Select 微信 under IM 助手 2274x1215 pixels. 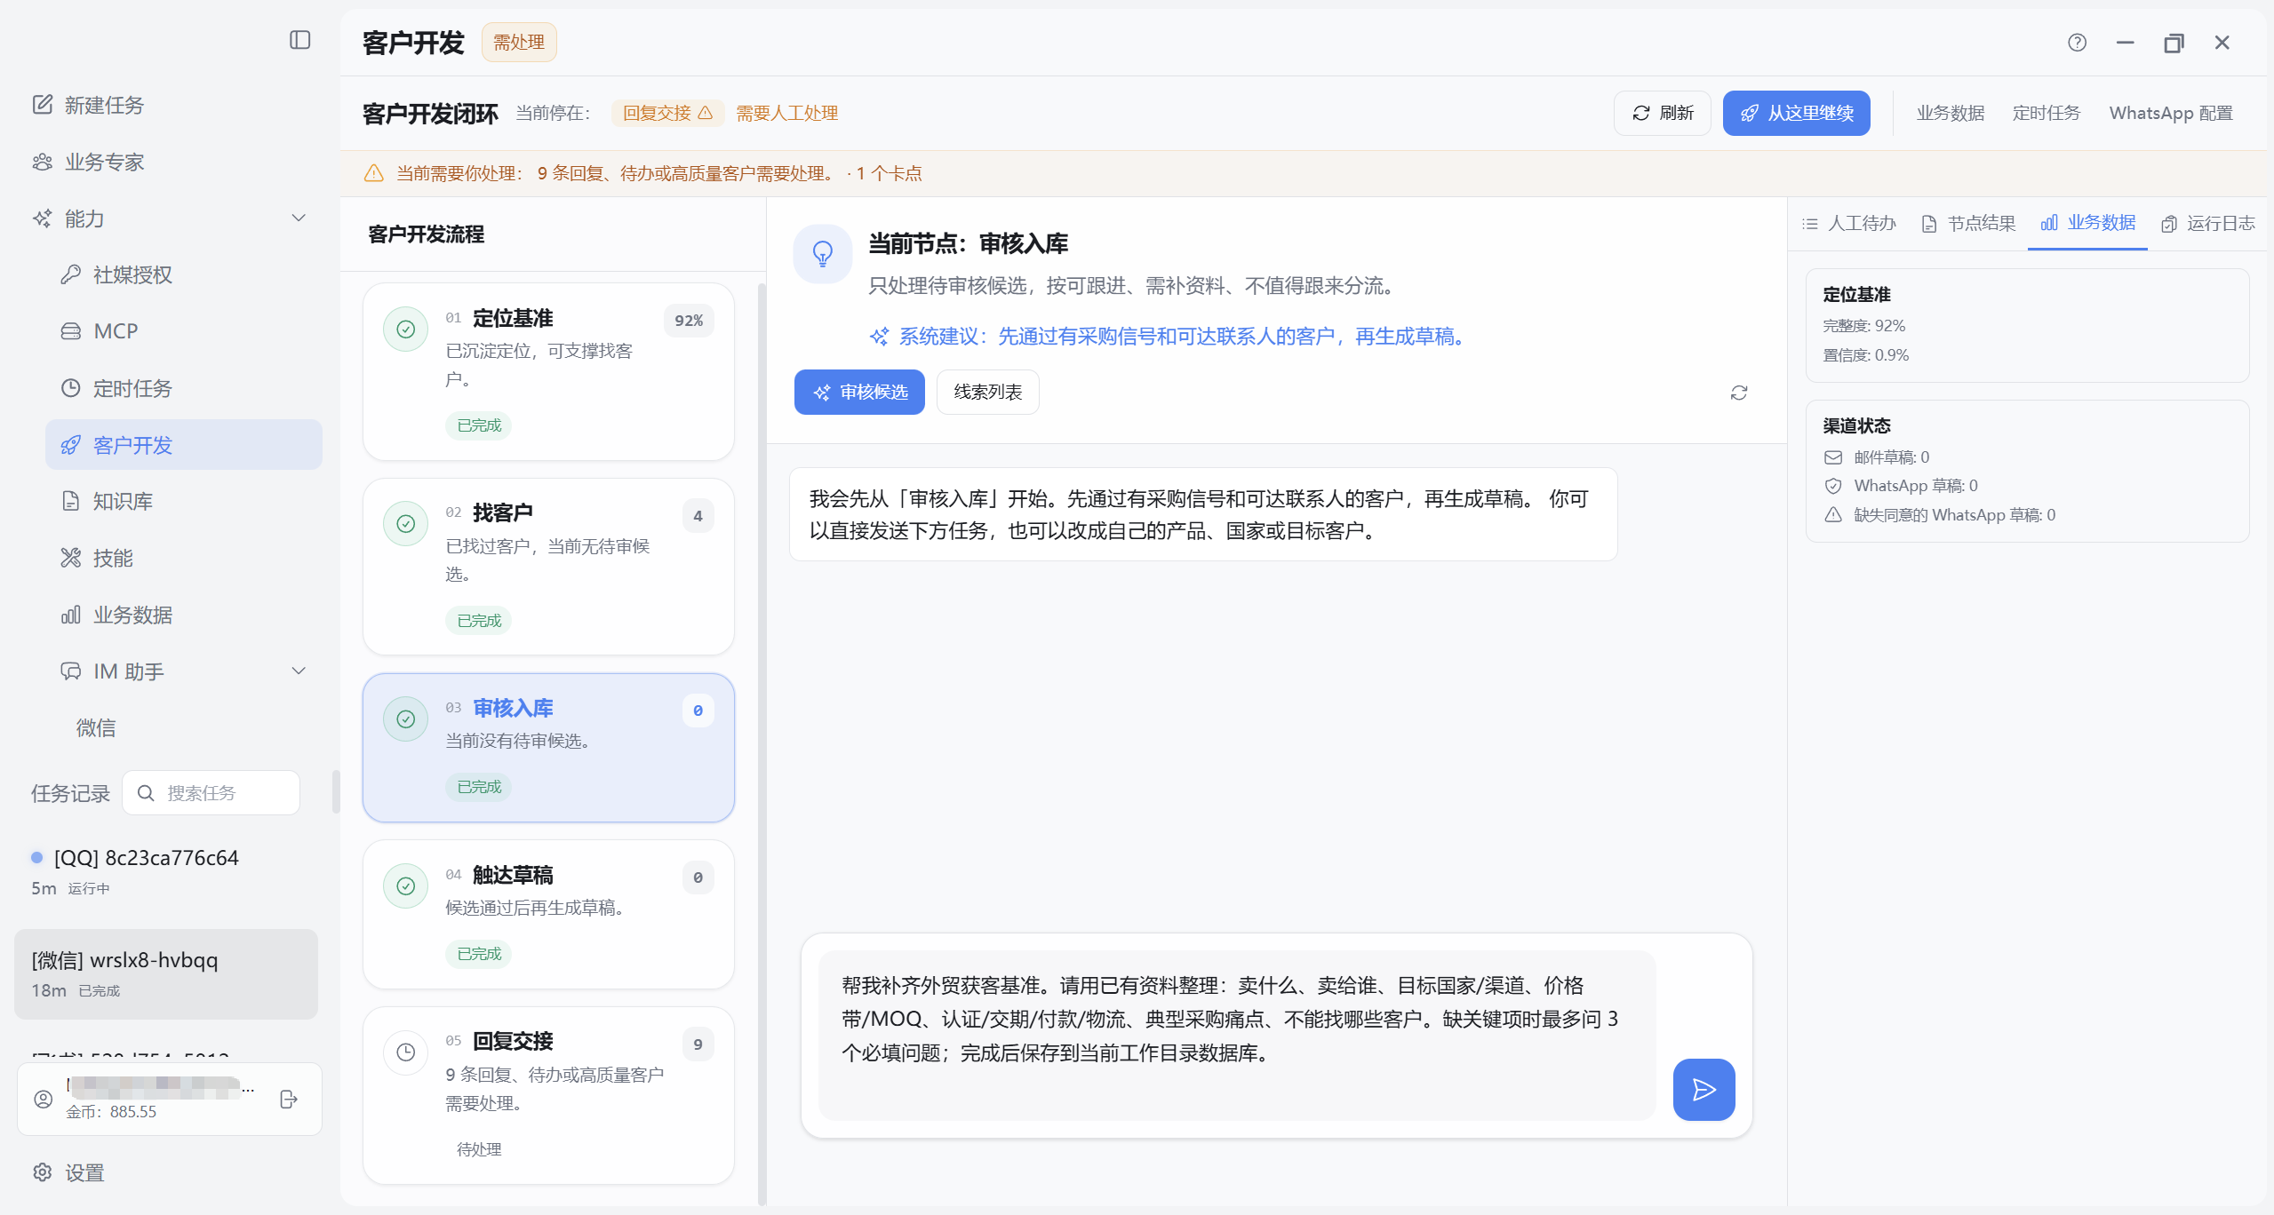(96, 728)
